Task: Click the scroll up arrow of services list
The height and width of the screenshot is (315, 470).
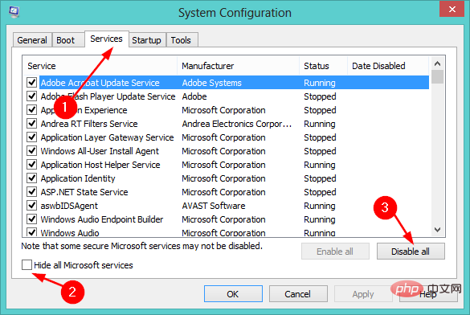Action: (437, 63)
